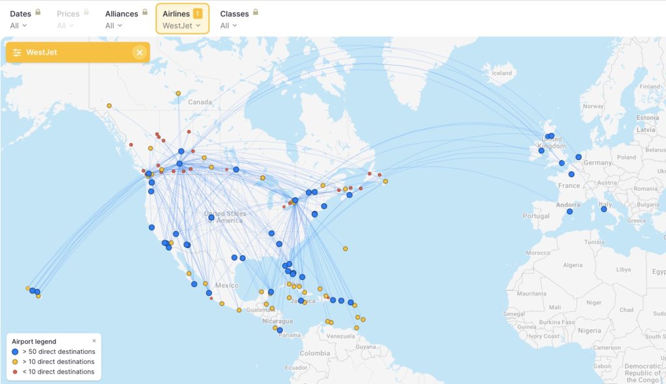Dismiss the Airport legend panel

click(x=94, y=340)
